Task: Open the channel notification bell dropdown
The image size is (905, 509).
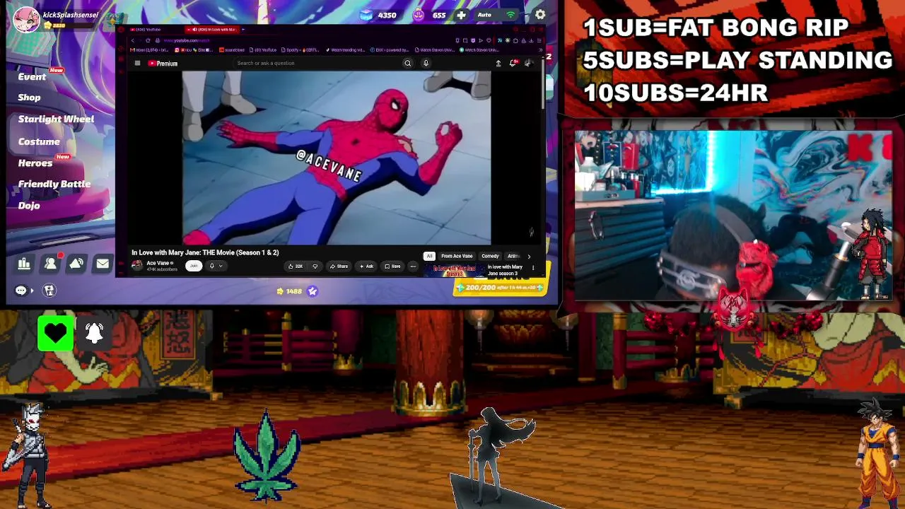Action: (215, 267)
